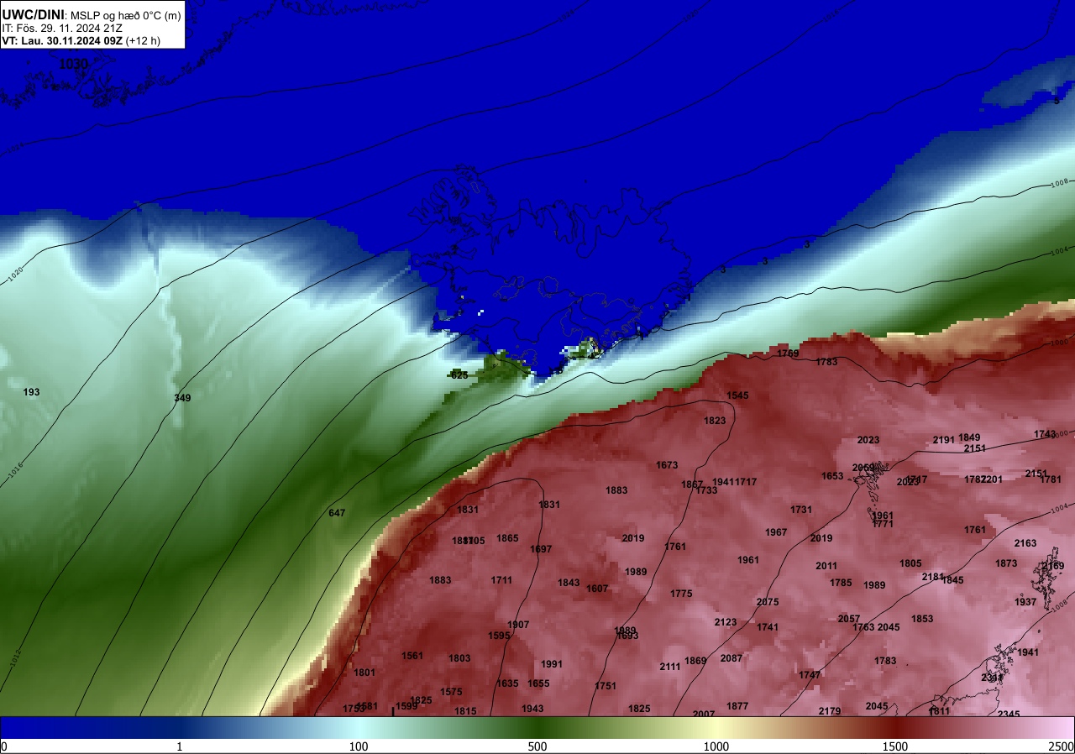The height and width of the screenshot is (754, 1075).
Task: Select the 1697 height value
Action: [x=541, y=549]
